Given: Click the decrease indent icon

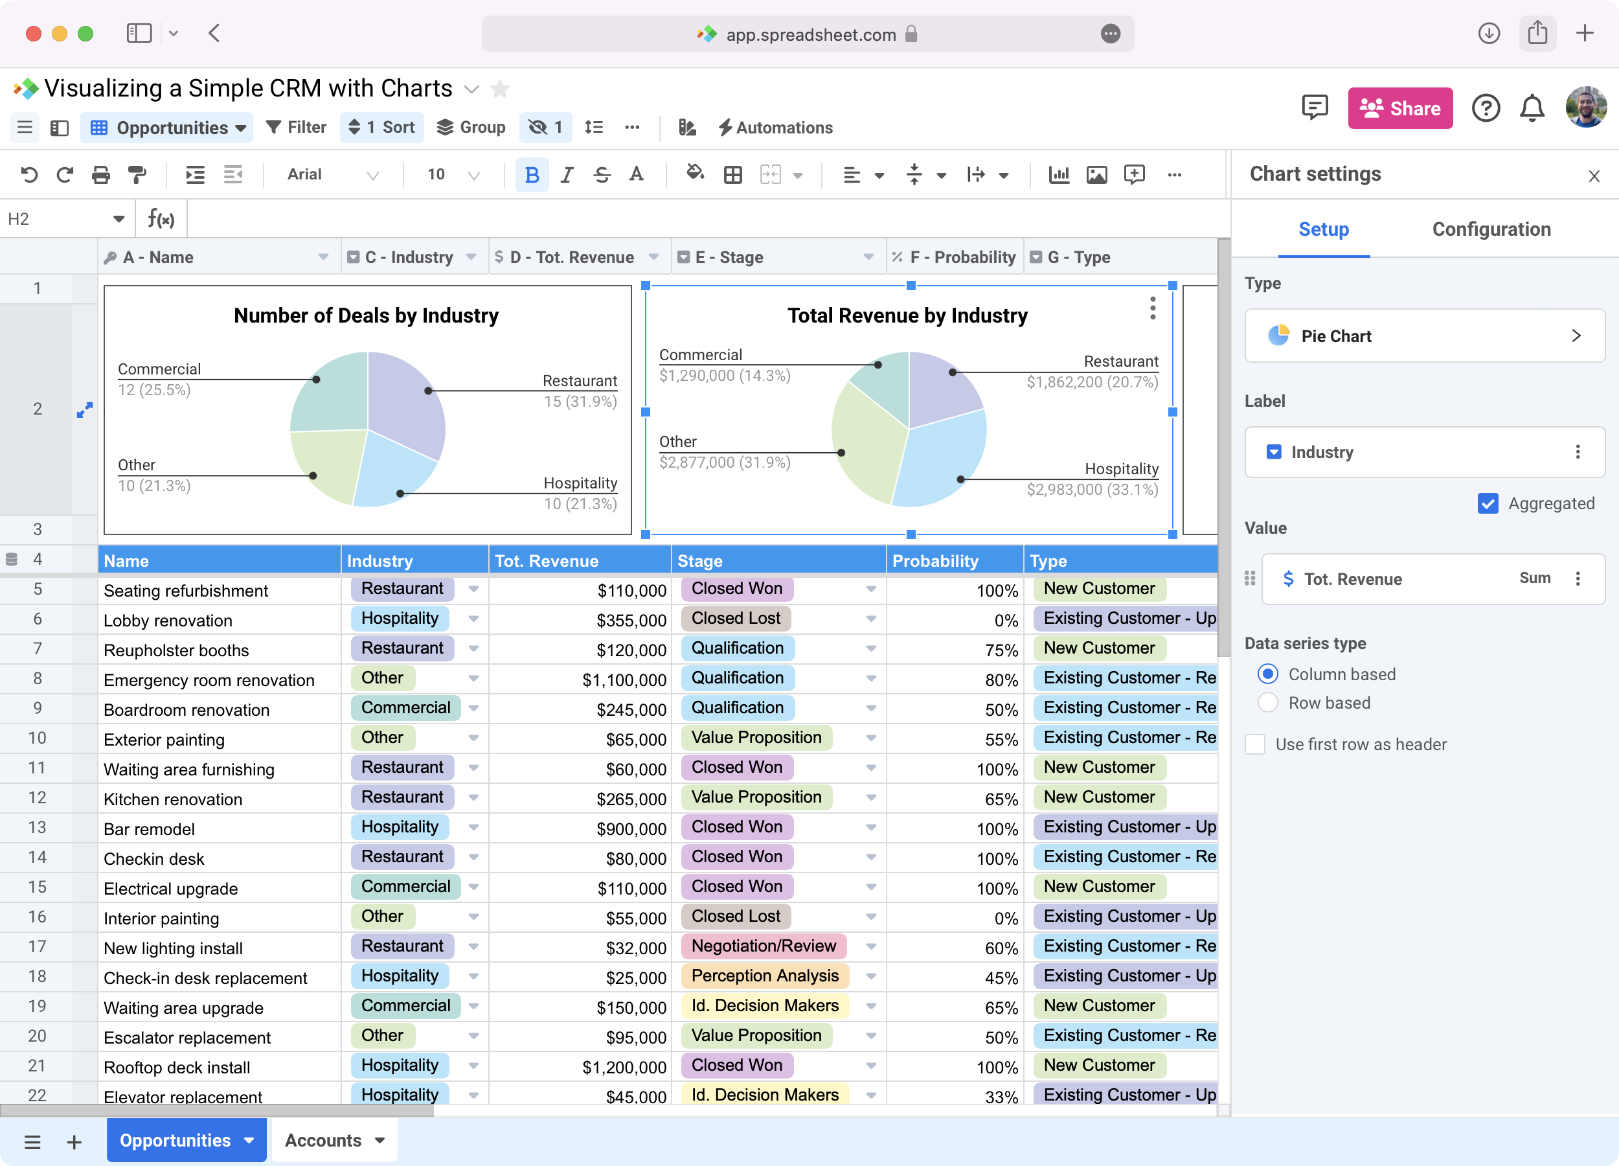Looking at the screenshot, I should coord(232,174).
